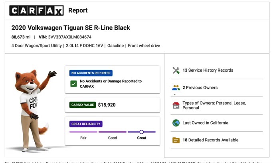The width and height of the screenshot is (273, 163).
Task: Click the Good reliability label
Action: (x=113, y=138)
